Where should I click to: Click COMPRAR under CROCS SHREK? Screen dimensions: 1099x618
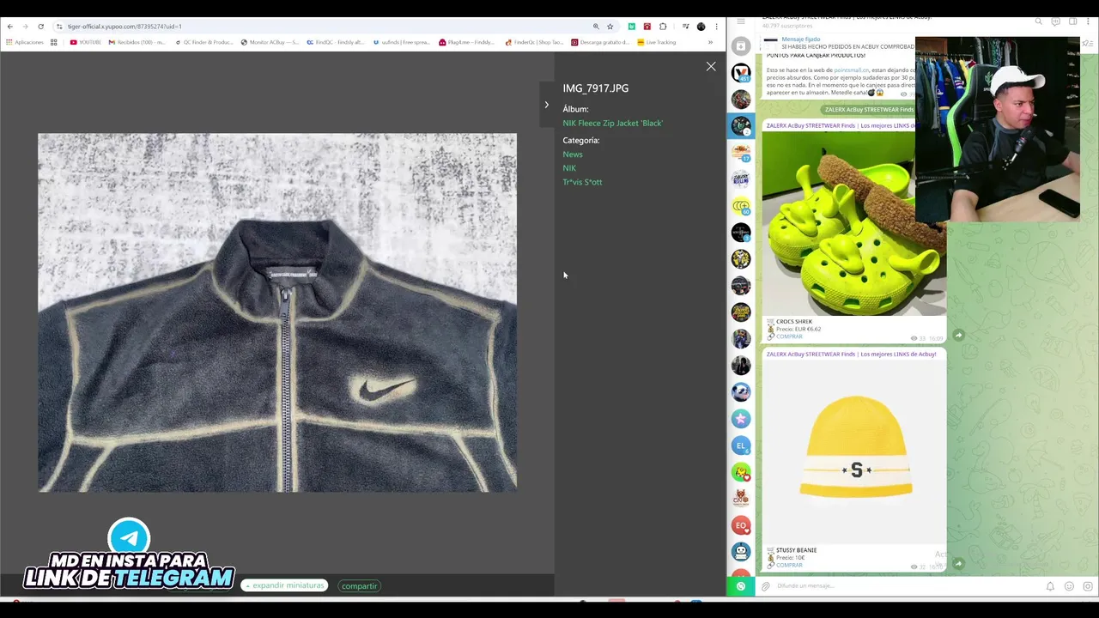tap(789, 336)
